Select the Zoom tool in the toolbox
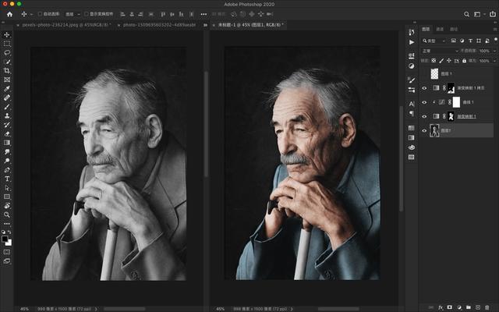The width and height of the screenshot is (499, 312). point(7,214)
